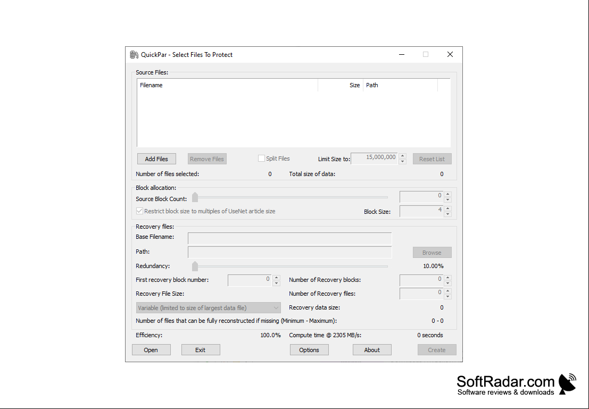The width and height of the screenshot is (589, 409).
Task: Open the Options dialog
Action: pyautogui.click(x=309, y=349)
